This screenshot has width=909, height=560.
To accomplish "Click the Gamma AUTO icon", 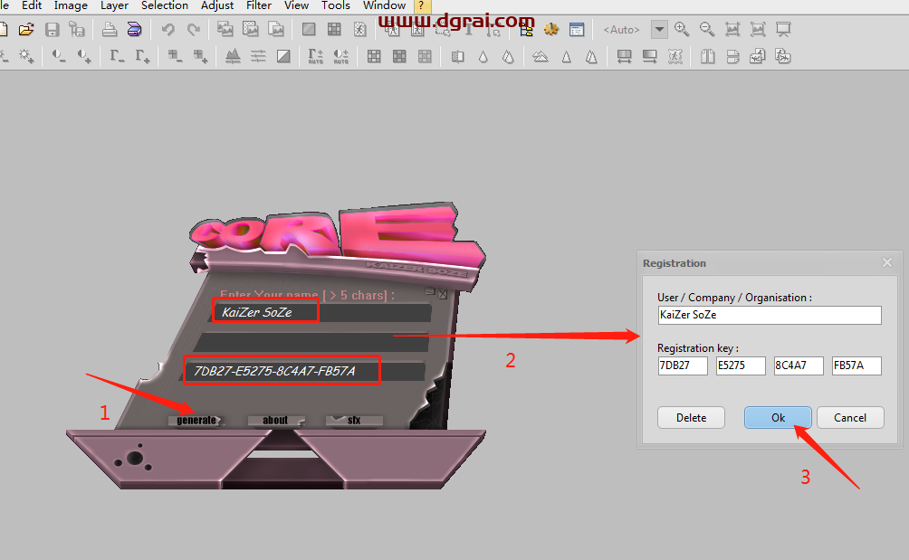I will click(315, 56).
